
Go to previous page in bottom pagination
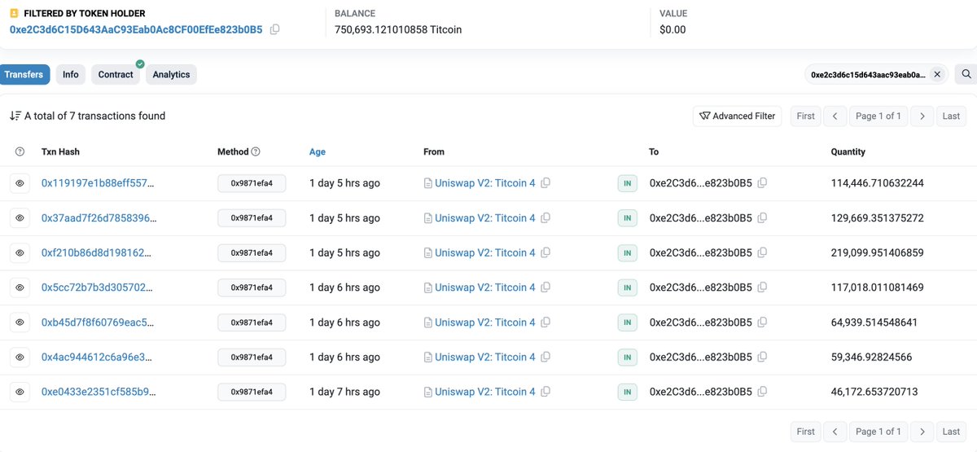pos(835,432)
